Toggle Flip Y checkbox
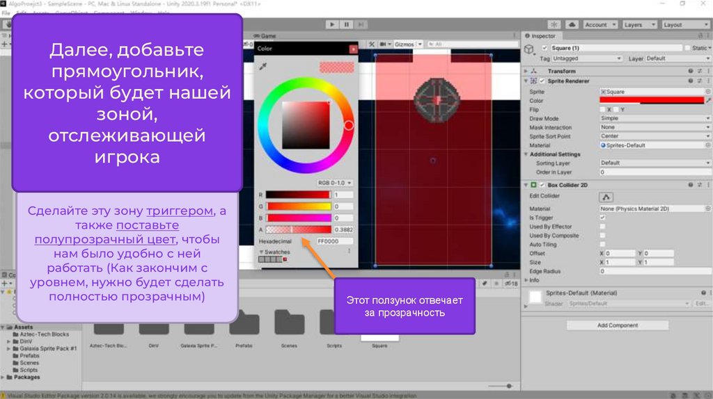 click(x=616, y=109)
